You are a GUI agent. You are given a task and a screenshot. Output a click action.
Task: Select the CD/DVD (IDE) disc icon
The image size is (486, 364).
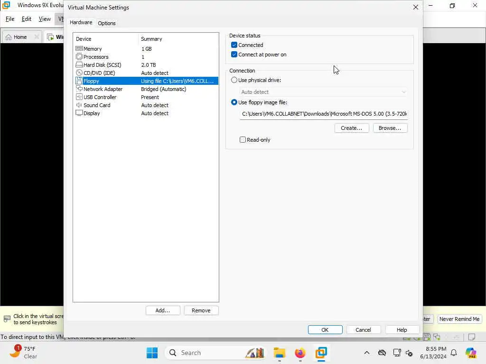79,73
